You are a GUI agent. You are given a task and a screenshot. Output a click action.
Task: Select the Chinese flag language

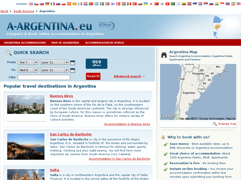156,4
